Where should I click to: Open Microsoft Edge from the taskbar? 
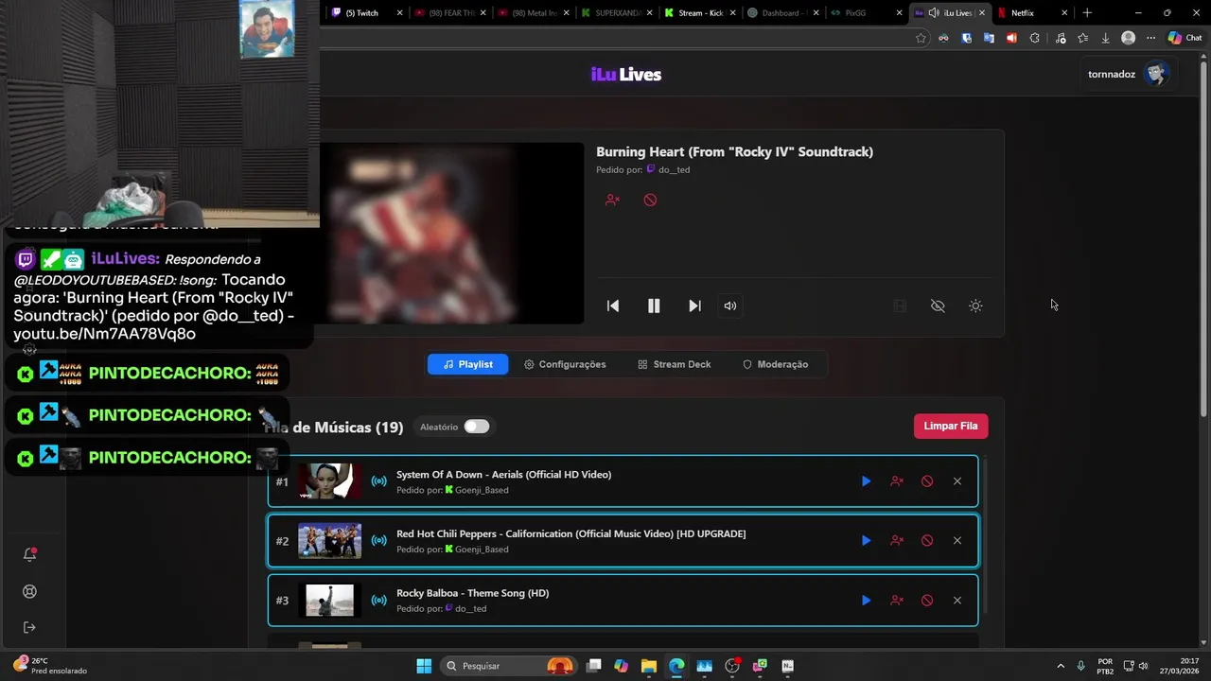point(676,666)
